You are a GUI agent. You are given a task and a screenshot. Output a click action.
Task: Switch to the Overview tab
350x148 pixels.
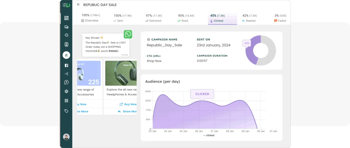(x=90, y=20)
